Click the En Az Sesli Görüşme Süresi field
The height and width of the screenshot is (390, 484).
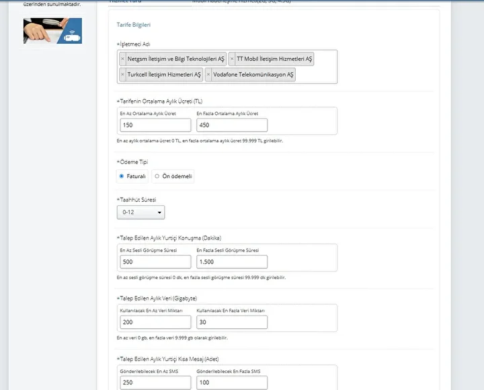pyautogui.click(x=155, y=262)
